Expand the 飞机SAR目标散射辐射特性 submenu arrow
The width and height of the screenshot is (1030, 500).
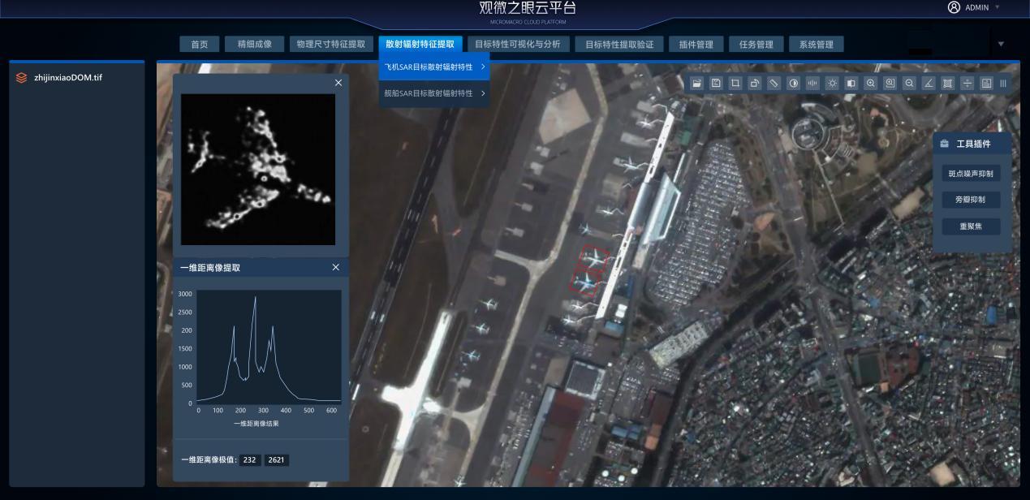coord(483,67)
